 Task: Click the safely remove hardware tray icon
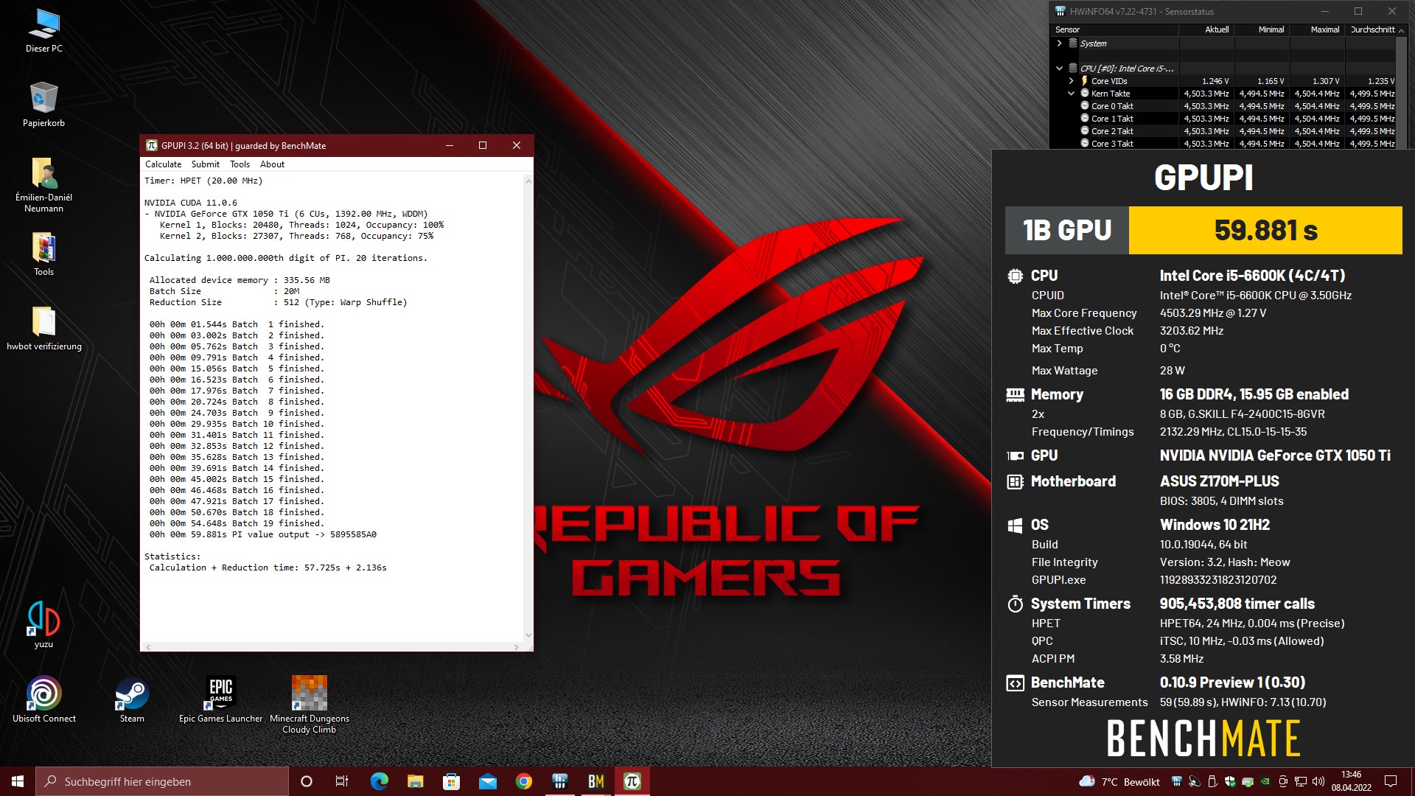pyautogui.click(x=1212, y=781)
